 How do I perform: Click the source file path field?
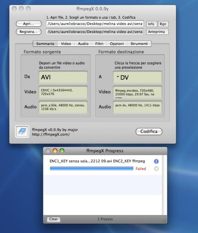coord(95,24)
